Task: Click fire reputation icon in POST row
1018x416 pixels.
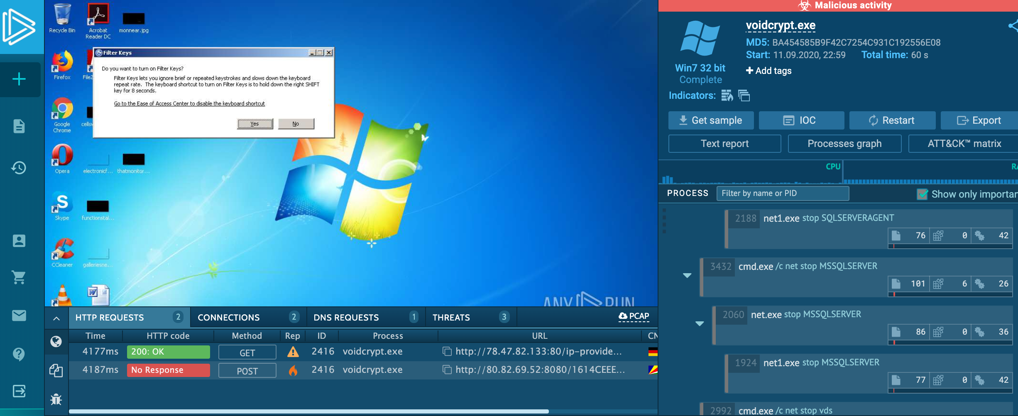Action: (x=293, y=370)
